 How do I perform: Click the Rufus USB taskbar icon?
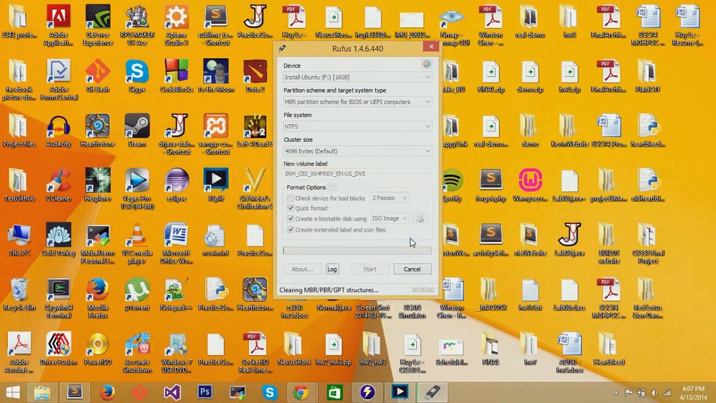tap(432, 392)
